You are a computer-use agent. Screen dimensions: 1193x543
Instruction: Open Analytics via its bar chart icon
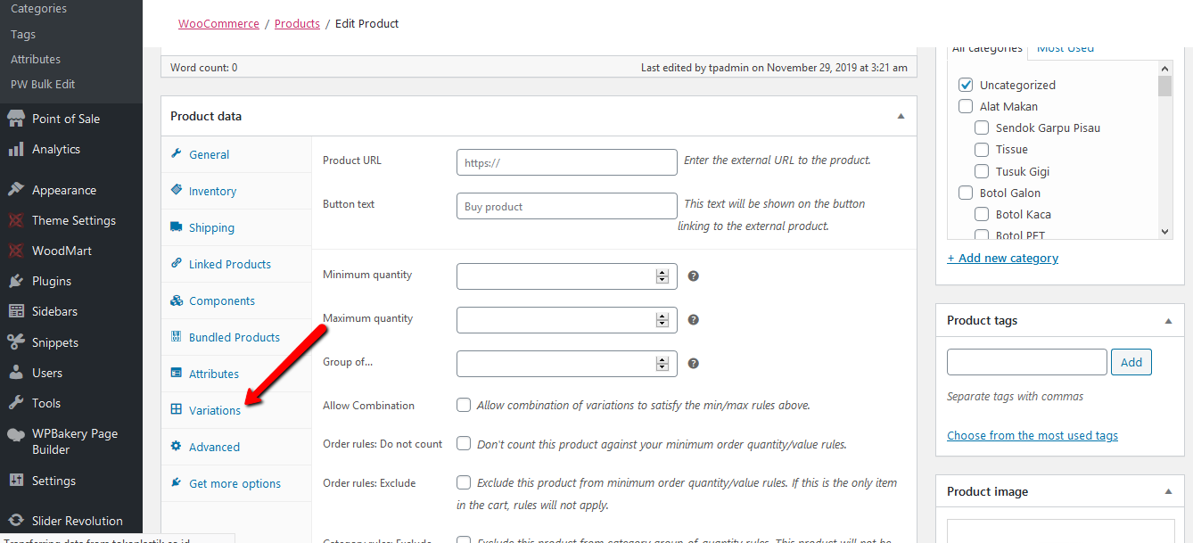(x=16, y=149)
